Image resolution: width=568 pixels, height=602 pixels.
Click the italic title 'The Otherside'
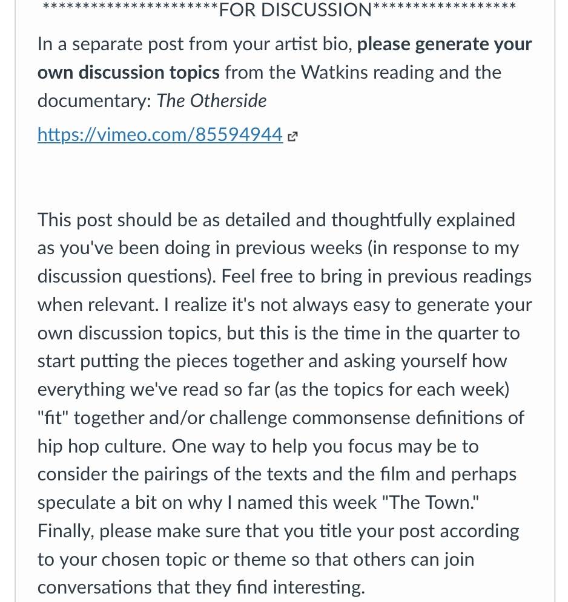[211, 101]
